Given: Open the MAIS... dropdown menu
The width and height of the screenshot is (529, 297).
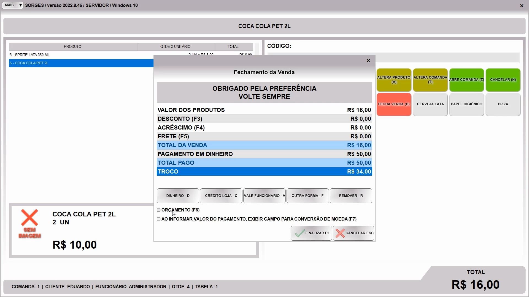Looking at the screenshot, I should (13, 5).
